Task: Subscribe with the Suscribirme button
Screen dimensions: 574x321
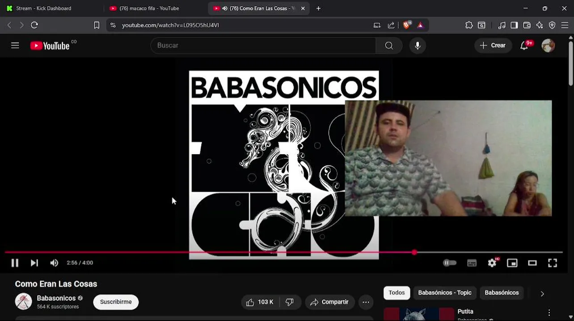Action: pos(116,302)
